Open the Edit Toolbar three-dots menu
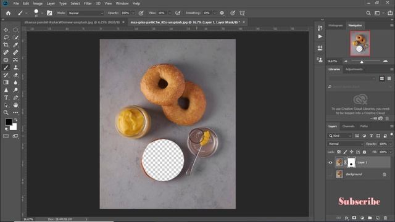395x222 pixels. [15, 112]
